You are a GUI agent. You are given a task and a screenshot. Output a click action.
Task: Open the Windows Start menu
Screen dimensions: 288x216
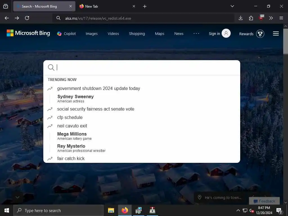7,210
